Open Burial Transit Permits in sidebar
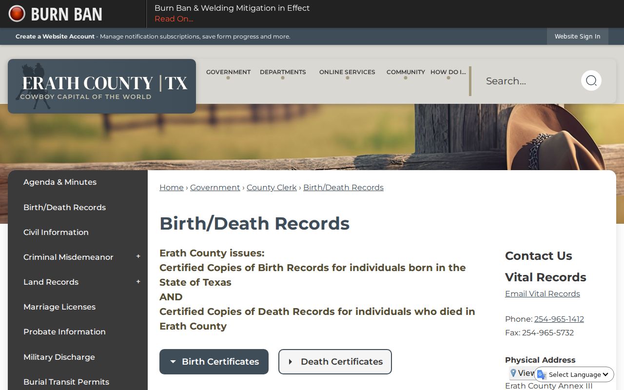 pyautogui.click(x=66, y=382)
